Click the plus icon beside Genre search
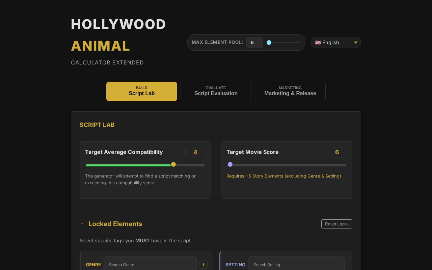The width and height of the screenshot is (432, 270). pyautogui.click(x=203, y=265)
